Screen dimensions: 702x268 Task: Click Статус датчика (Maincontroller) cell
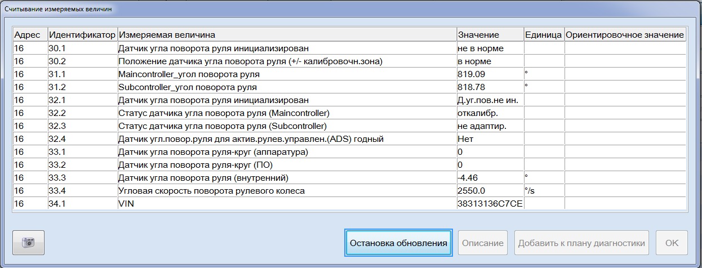pyautogui.click(x=287, y=113)
